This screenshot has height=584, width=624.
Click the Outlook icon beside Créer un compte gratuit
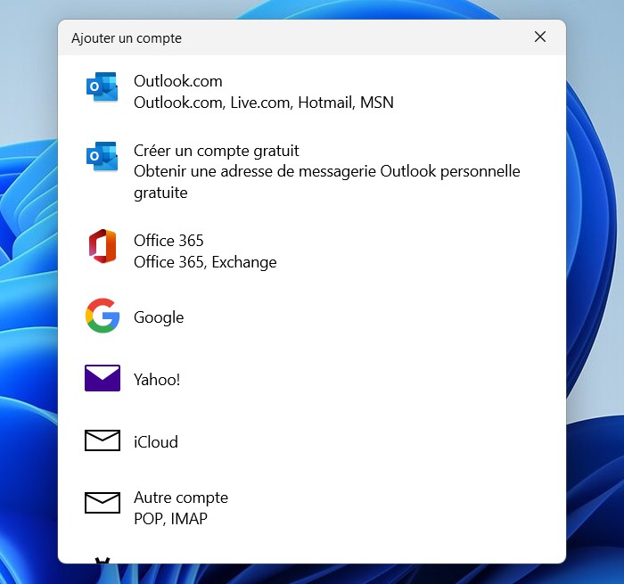[103, 156]
